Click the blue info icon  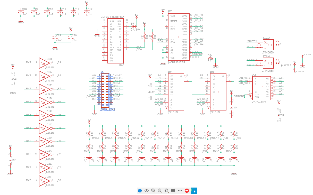[x=140, y=190]
